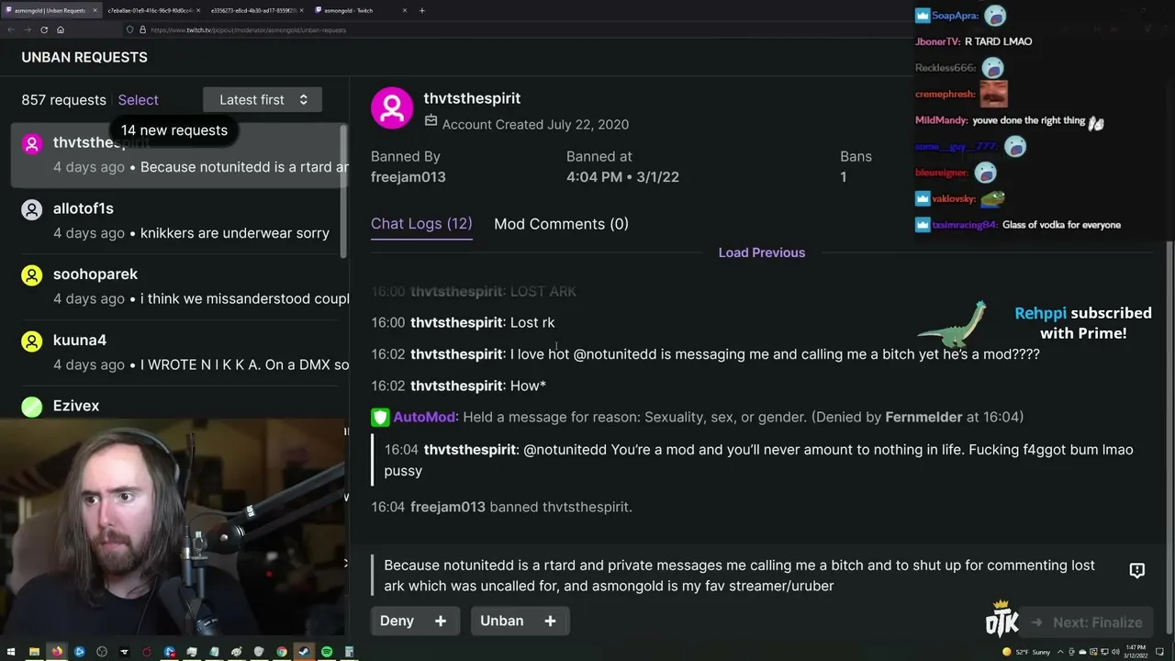1175x661 pixels.
Task: Click freejam013 in the 16:04 ban line
Action: coord(448,507)
